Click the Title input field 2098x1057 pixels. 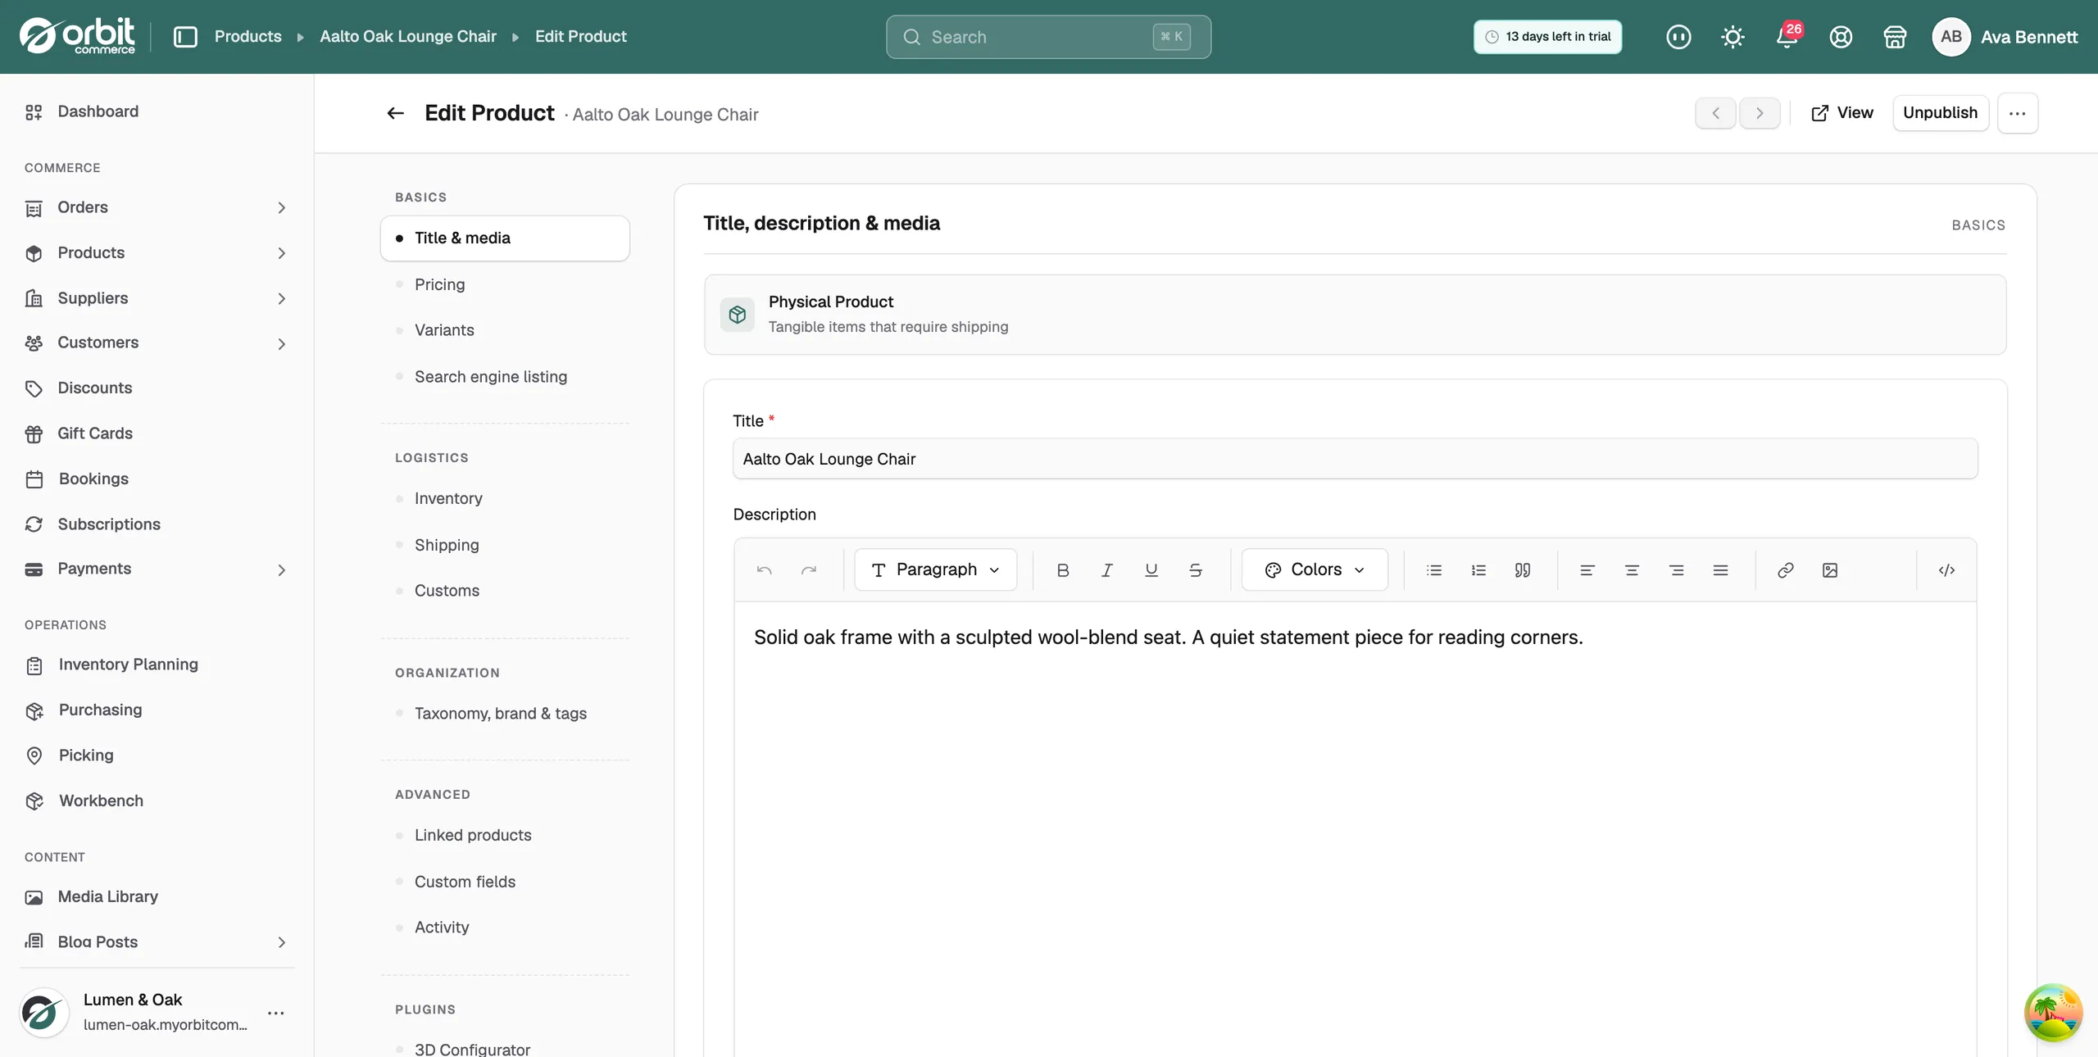pos(1355,459)
